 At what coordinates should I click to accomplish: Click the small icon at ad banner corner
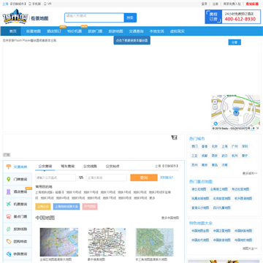(174, 138)
